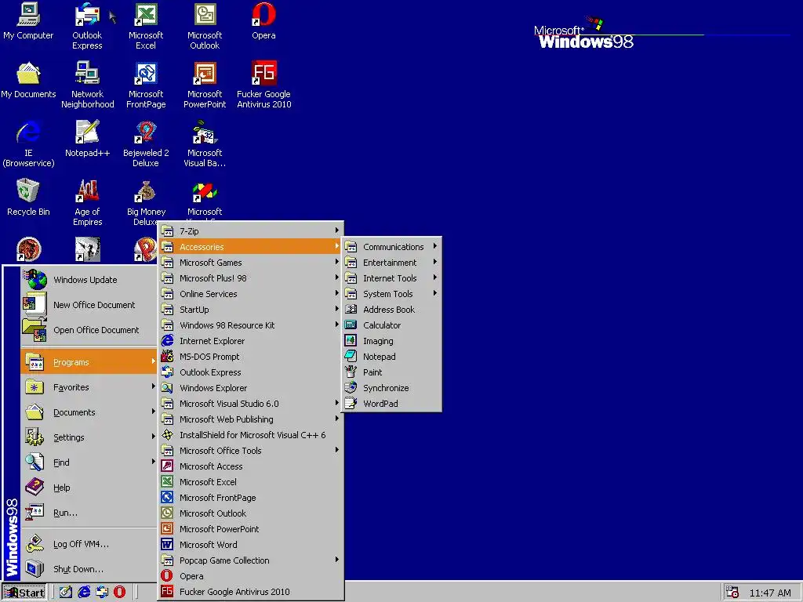Open the Opera desktop shortcut
The width and height of the screenshot is (803, 602).
(x=263, y=21)
